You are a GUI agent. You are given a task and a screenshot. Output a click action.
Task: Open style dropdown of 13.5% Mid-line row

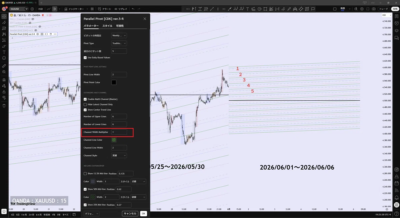pyautogui.click(x=139, y=181)
